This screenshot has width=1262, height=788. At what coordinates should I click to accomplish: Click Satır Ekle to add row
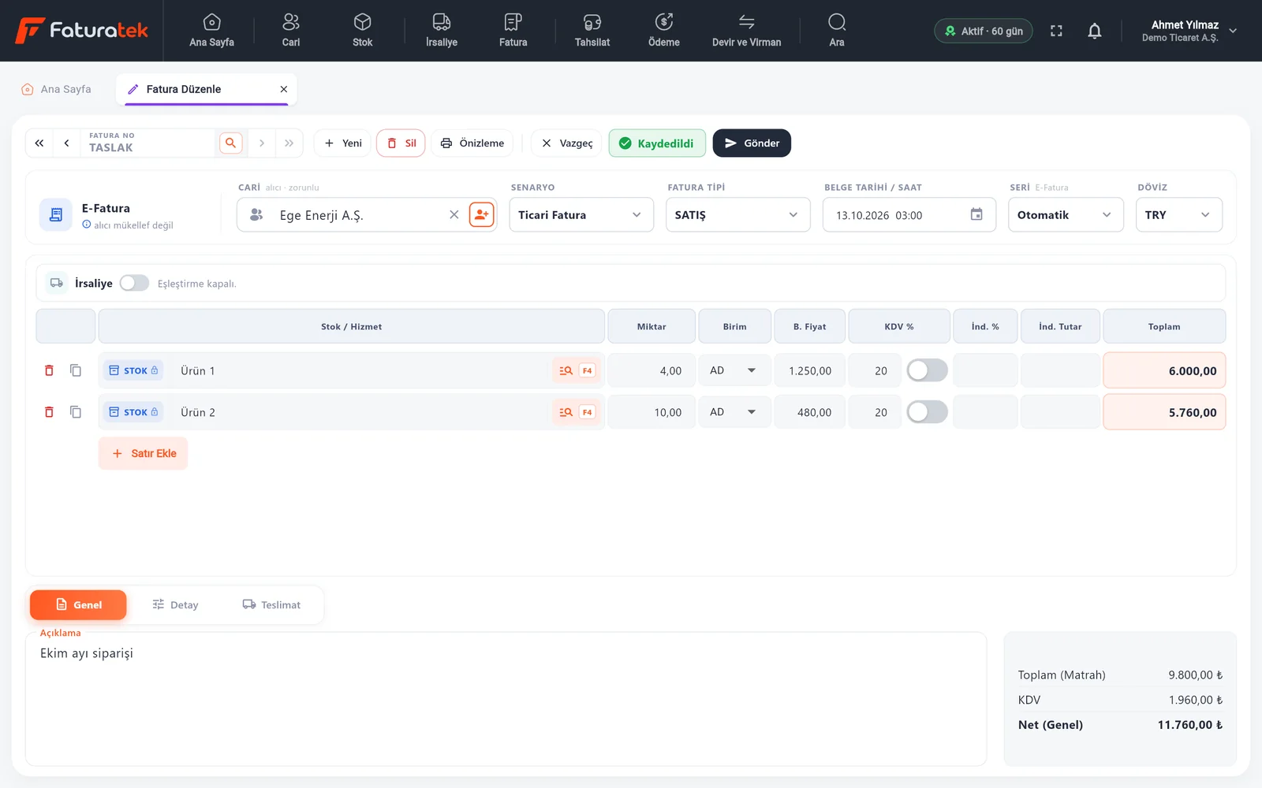point(143,453)
